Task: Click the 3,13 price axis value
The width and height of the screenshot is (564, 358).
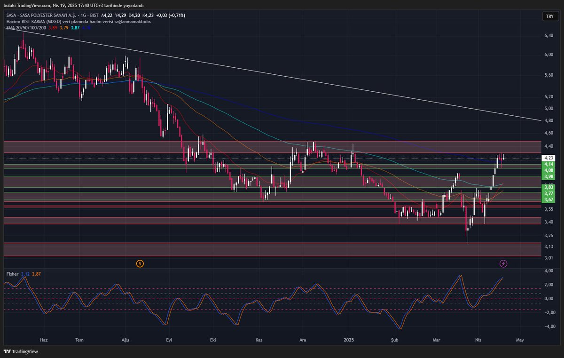Action: point(548,247)
